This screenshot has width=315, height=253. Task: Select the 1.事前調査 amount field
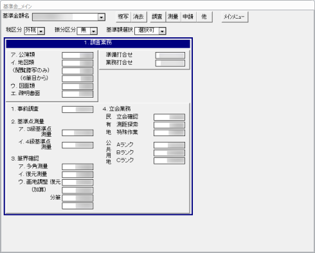(78, 109)
